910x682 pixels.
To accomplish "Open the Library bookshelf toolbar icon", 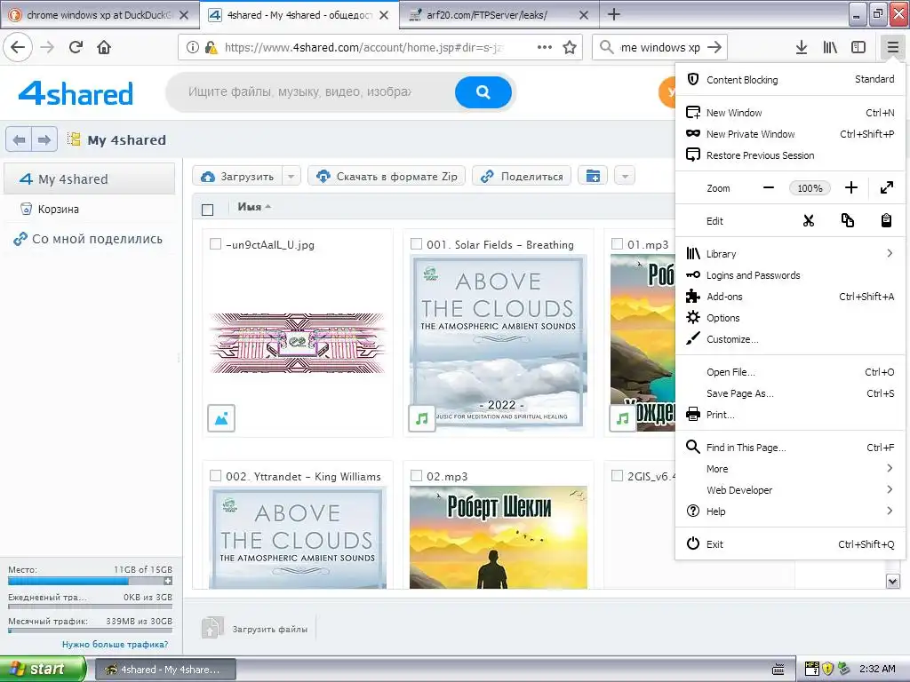I will [830, 47].
